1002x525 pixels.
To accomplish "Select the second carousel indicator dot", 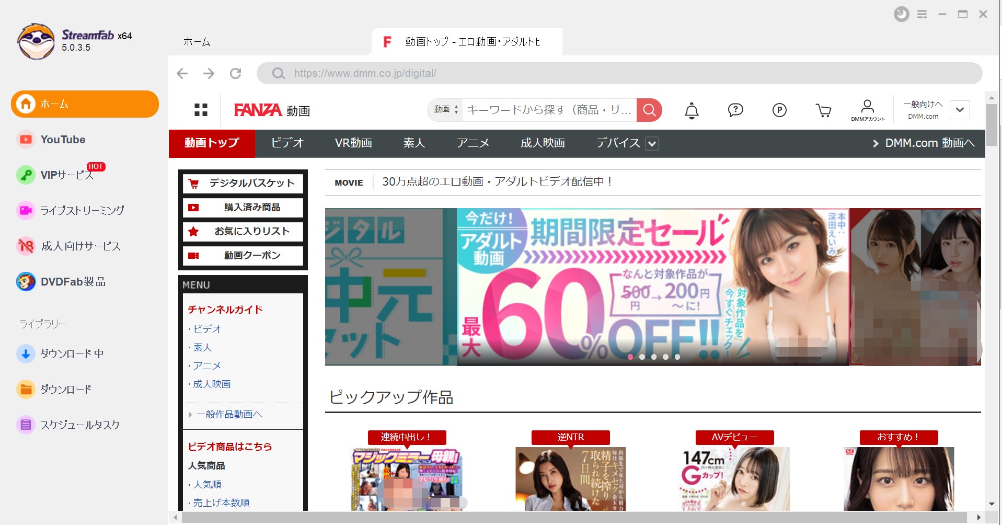I will (x=642, y=357).
